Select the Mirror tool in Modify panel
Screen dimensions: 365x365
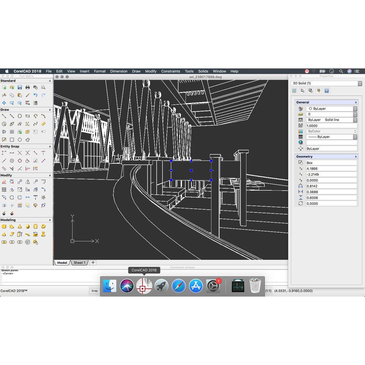pyautogui.click(x=28, y=182)
